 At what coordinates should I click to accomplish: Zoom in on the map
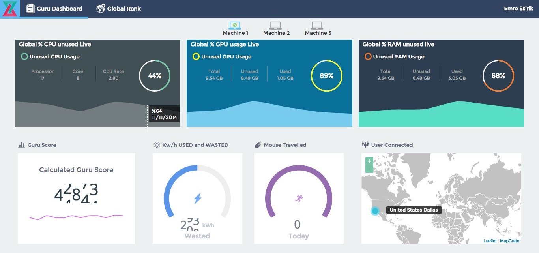pyautogui.click(x=369, y=161)
